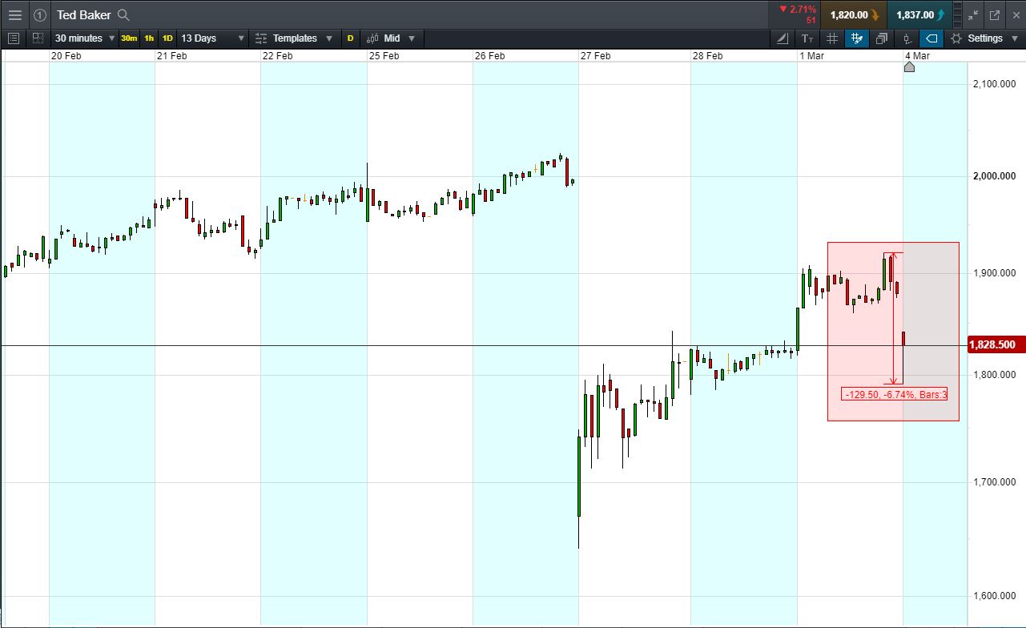Click the 26 Feb date label

point(489,55)
